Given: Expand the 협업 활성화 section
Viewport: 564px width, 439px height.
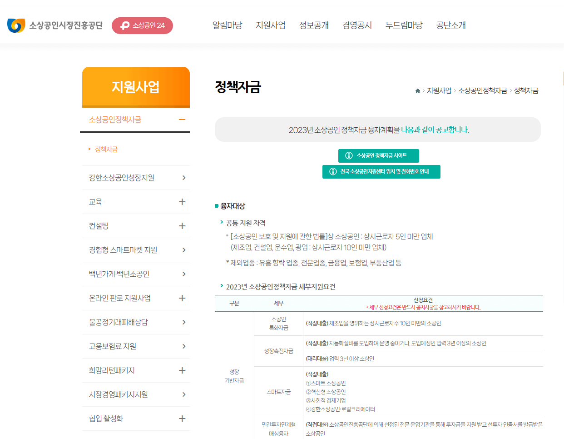Looking at the screenshot, I should pyautogui.click(x=182, y=419).
